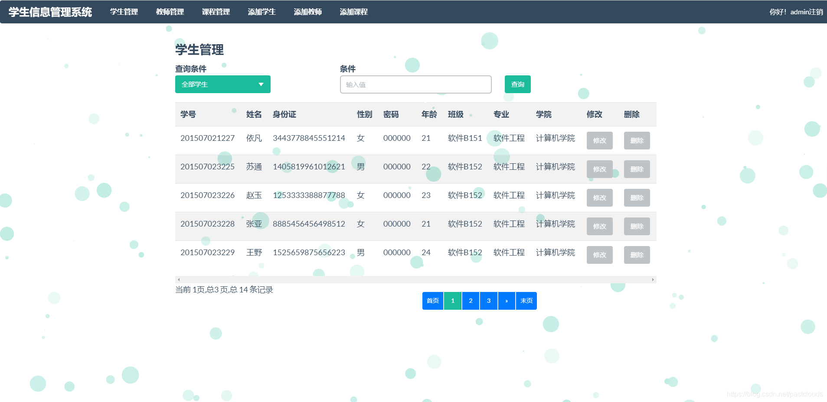The image size is (827, 402).
Task: Go to 首页 first page button
Action: coord(433,301)
